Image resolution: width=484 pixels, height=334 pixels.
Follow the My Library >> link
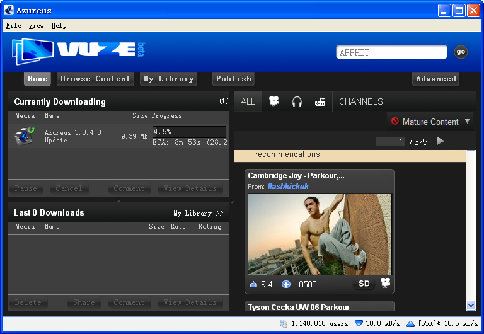(198, 213)
